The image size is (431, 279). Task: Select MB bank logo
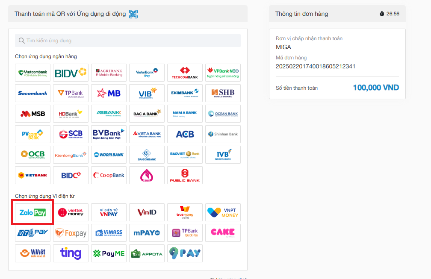(109, 93)
